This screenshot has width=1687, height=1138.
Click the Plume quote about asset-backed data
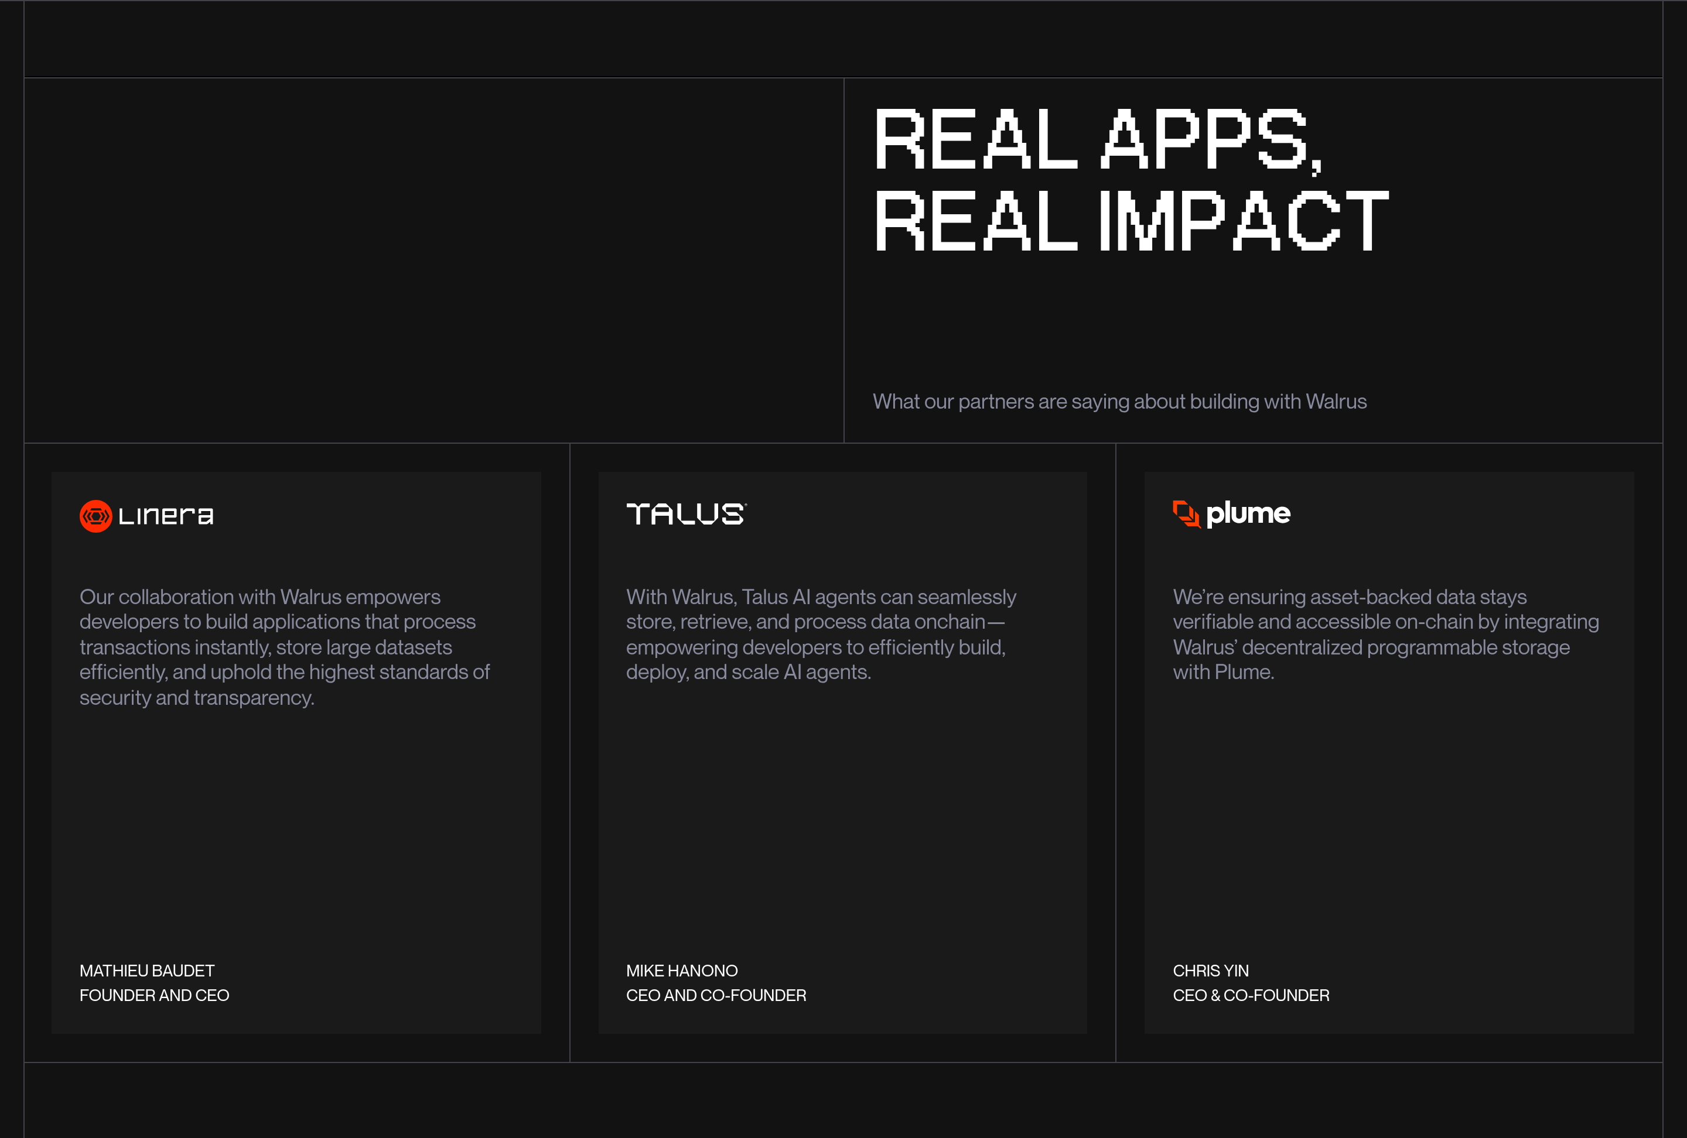(x=1386, y=634)
